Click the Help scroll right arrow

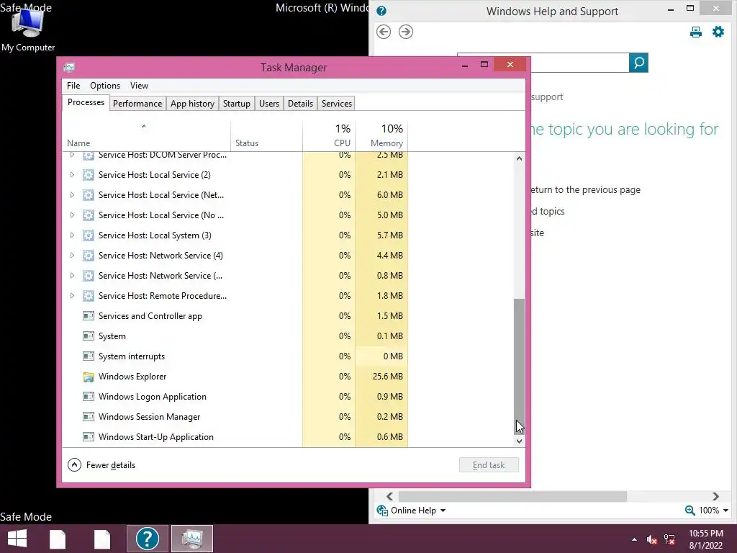715,497
